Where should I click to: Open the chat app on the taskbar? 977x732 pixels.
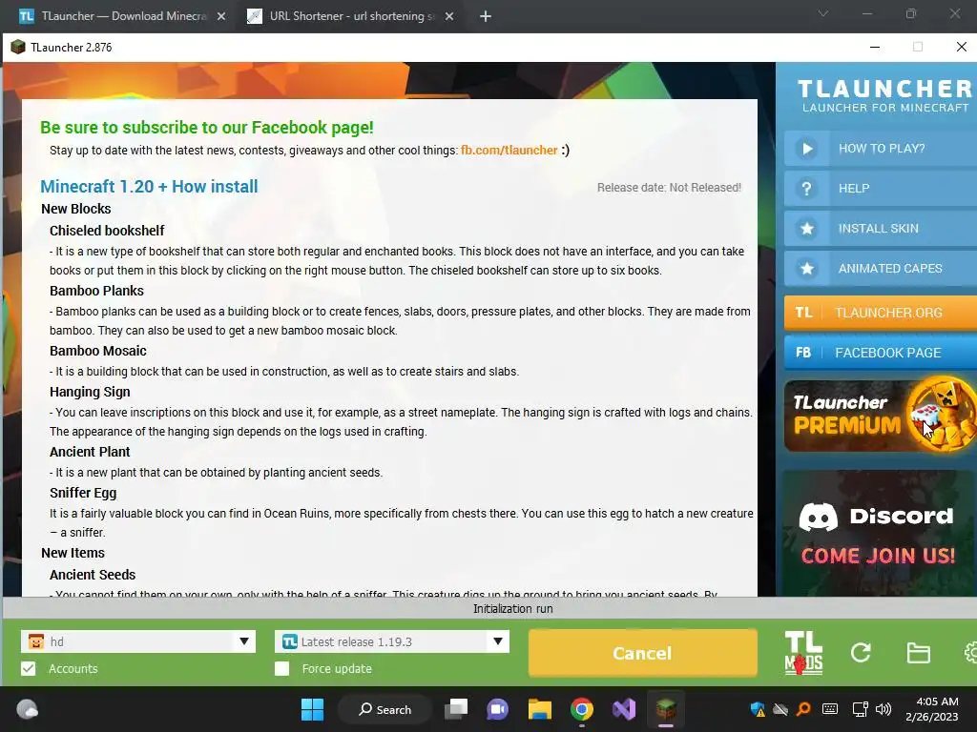[x=498, y=709]
